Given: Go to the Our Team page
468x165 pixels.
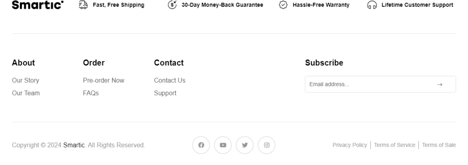Looking at the screenshot, I should point(26,93).
